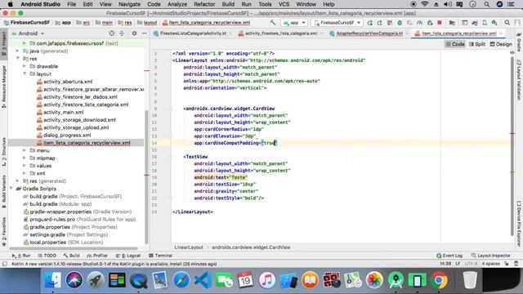Viewport: 523px width, 294px height.
Task: Open the Profiler tool window
Action: 97,256
